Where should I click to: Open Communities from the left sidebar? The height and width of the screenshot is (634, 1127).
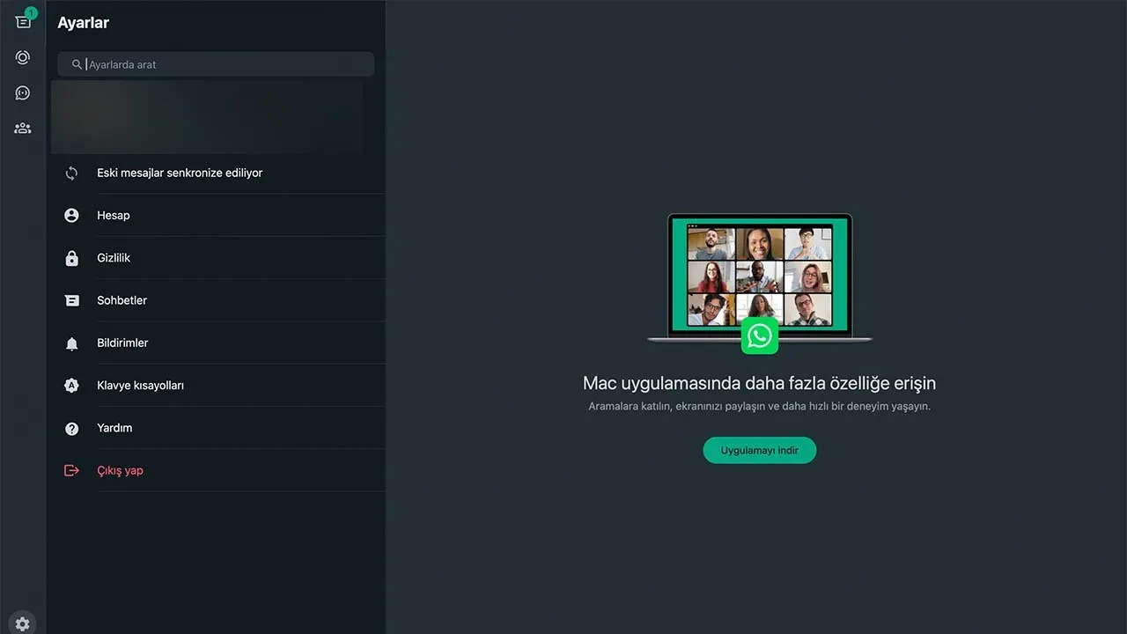pyautogui.click(x=22, y=129)
